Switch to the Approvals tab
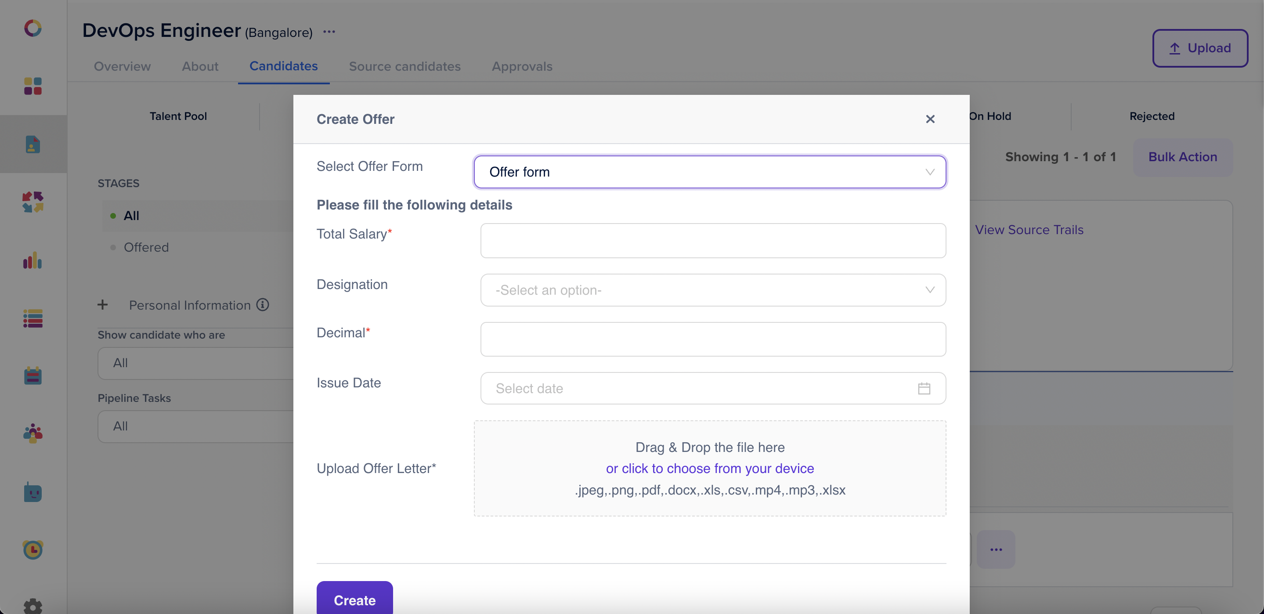Screen dimensions: 1264x614 [522, 66]
